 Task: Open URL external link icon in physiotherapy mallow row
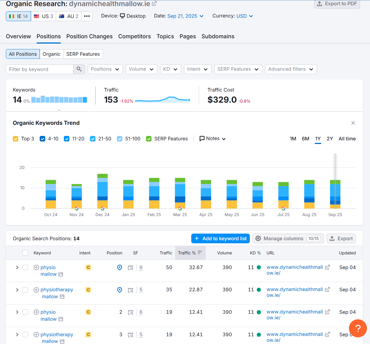[328, 289]
